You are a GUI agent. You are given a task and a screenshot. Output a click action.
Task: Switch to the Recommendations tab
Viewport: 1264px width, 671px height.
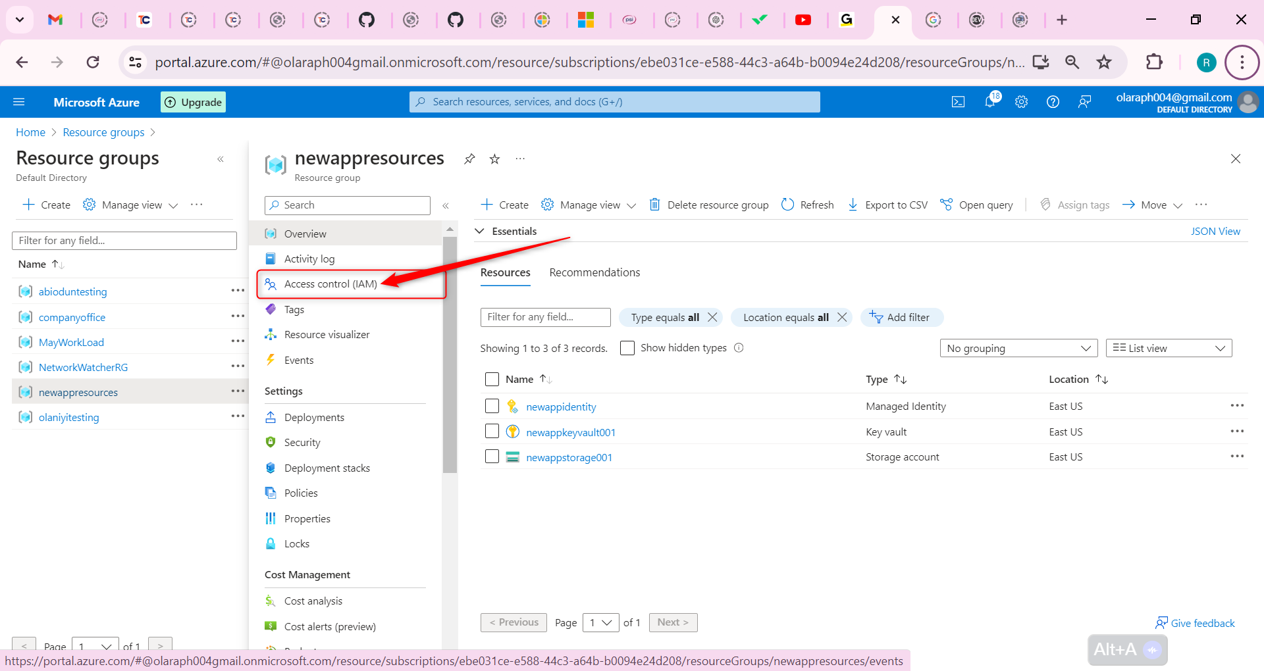pyautogui.click(x=594, y=272)
